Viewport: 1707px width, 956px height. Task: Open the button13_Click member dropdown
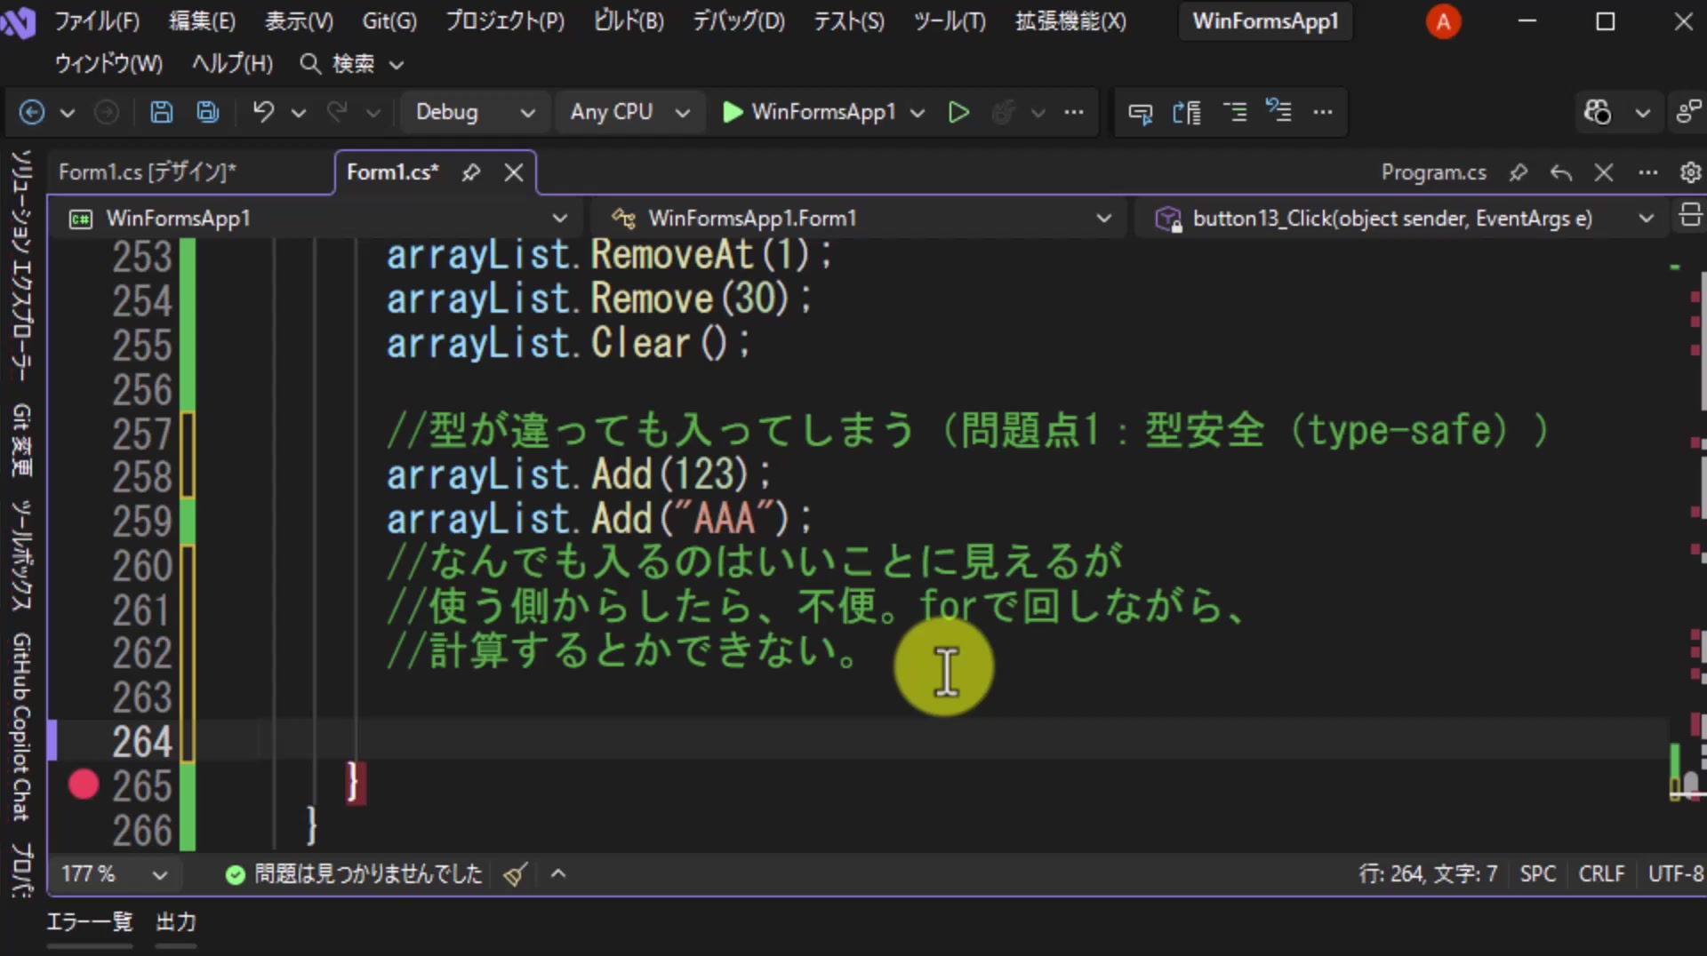pos(1404,218)
